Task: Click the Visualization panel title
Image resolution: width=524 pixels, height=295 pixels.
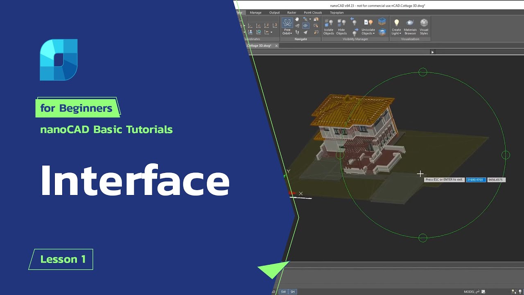Action: tap(410, 39)
